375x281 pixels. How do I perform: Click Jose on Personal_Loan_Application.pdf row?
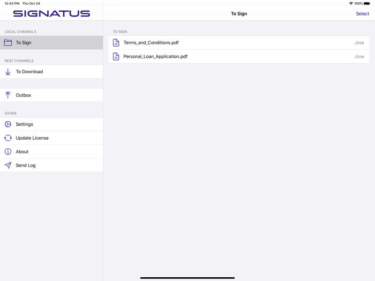click(x=359, y=57)
